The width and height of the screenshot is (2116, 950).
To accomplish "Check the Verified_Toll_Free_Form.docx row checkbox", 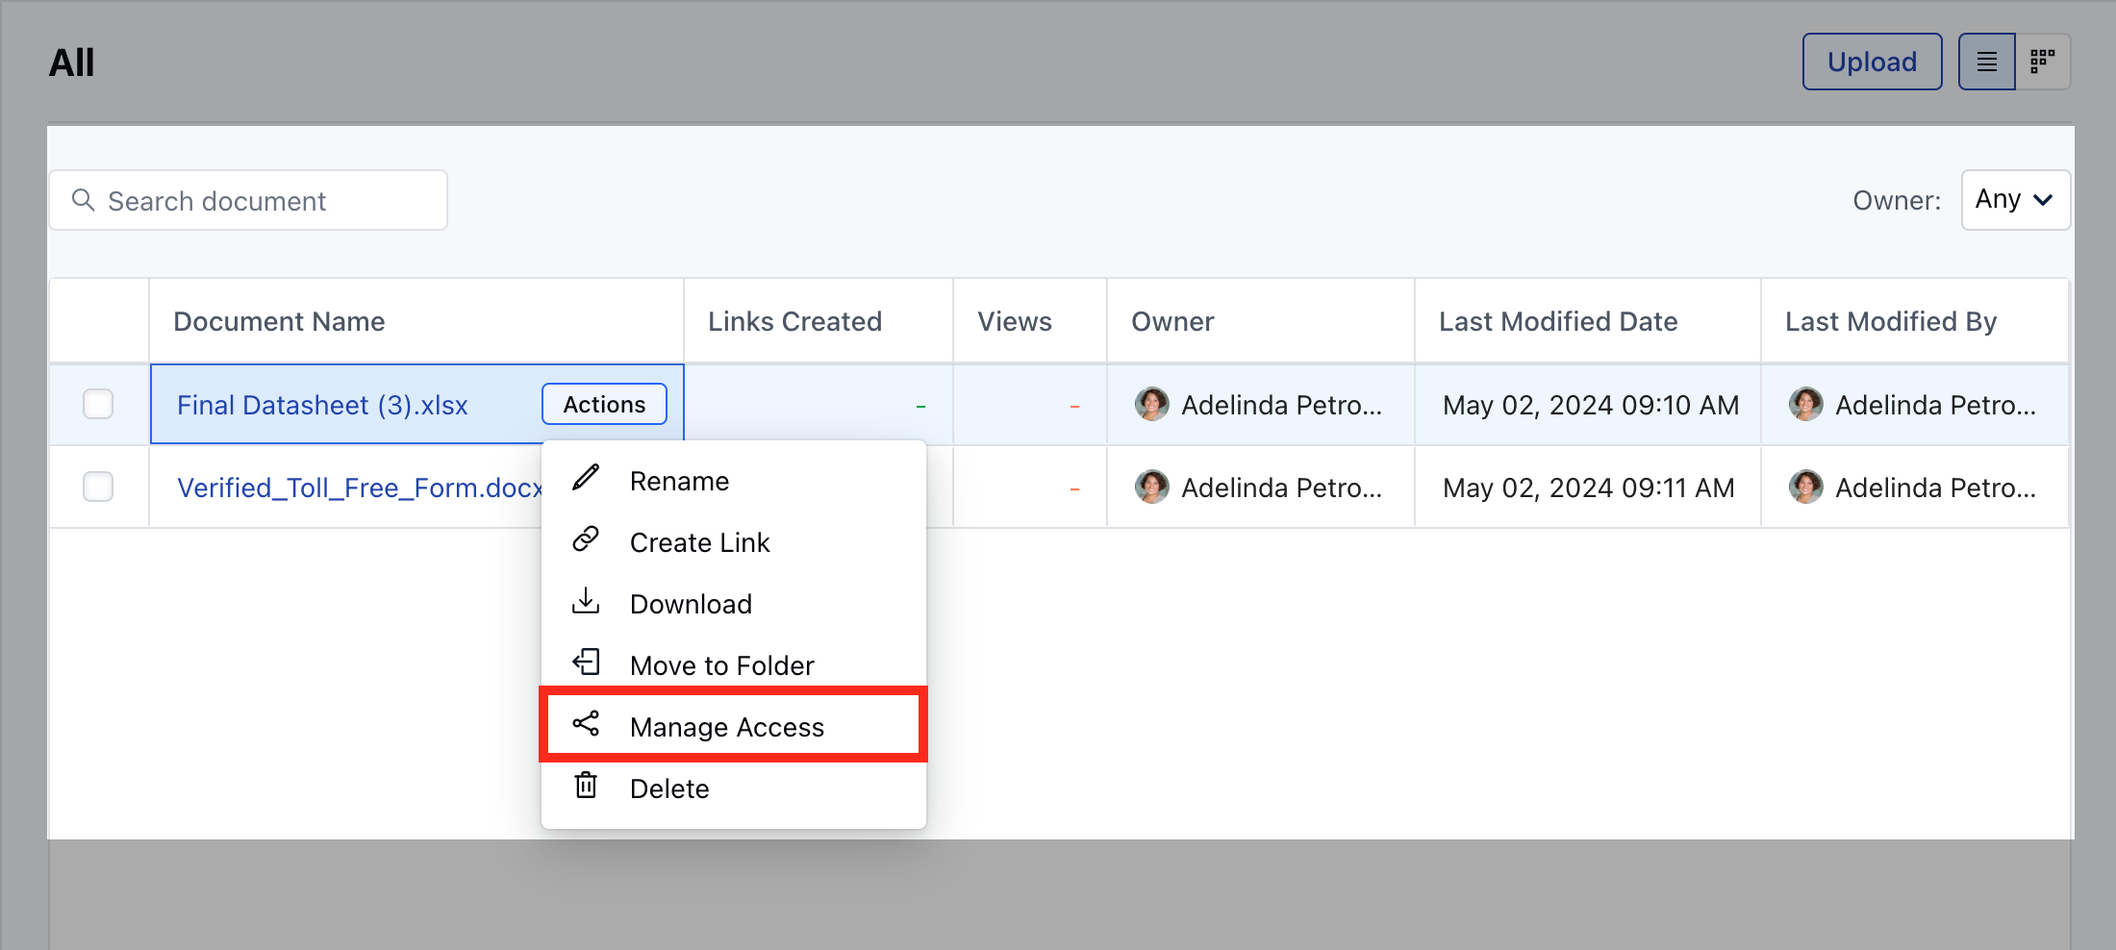I will point(98,487).
